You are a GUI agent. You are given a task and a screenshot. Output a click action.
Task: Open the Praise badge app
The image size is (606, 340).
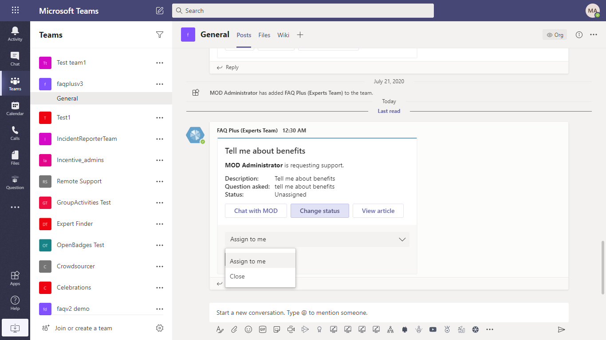(319, 329)
